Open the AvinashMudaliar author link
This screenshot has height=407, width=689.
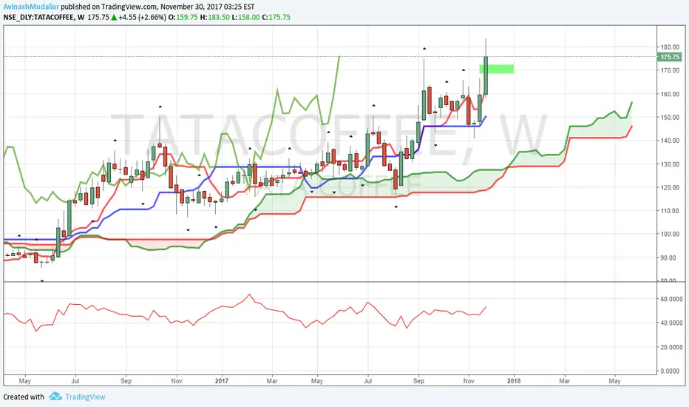click(x=31, y=7)
